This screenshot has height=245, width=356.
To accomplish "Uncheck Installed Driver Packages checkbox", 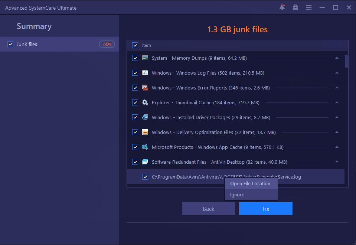I will point(135,117).
